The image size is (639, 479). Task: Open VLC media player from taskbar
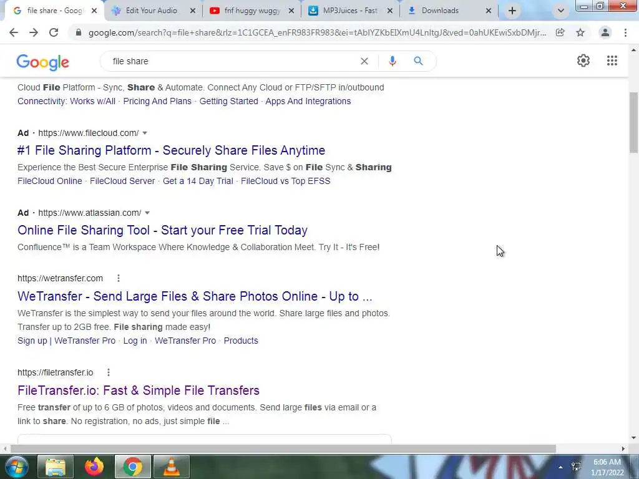coord(172,467)
